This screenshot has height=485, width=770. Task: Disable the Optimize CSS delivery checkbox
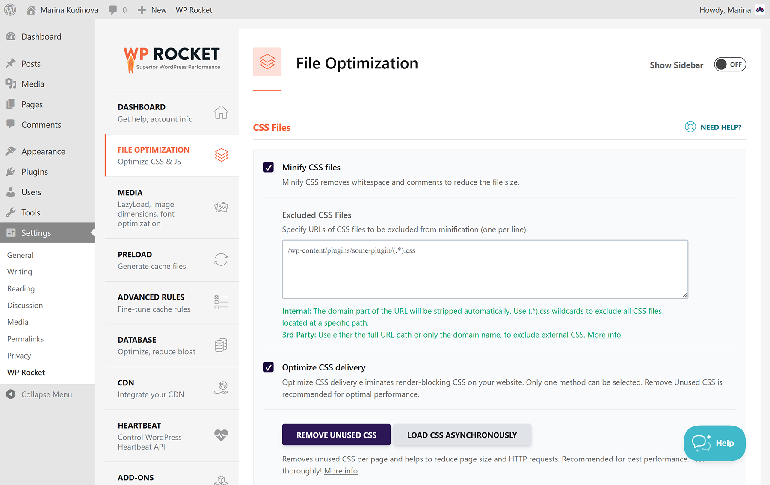[268, 367]
